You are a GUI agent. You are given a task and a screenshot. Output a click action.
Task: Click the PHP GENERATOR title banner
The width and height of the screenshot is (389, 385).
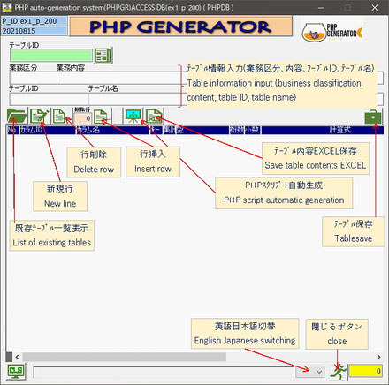coord(180,26)
